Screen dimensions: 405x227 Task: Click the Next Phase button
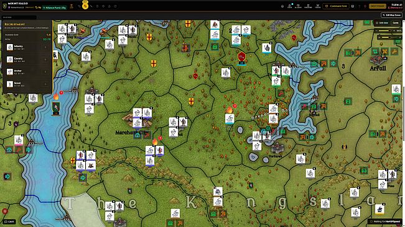pos(378,6)
